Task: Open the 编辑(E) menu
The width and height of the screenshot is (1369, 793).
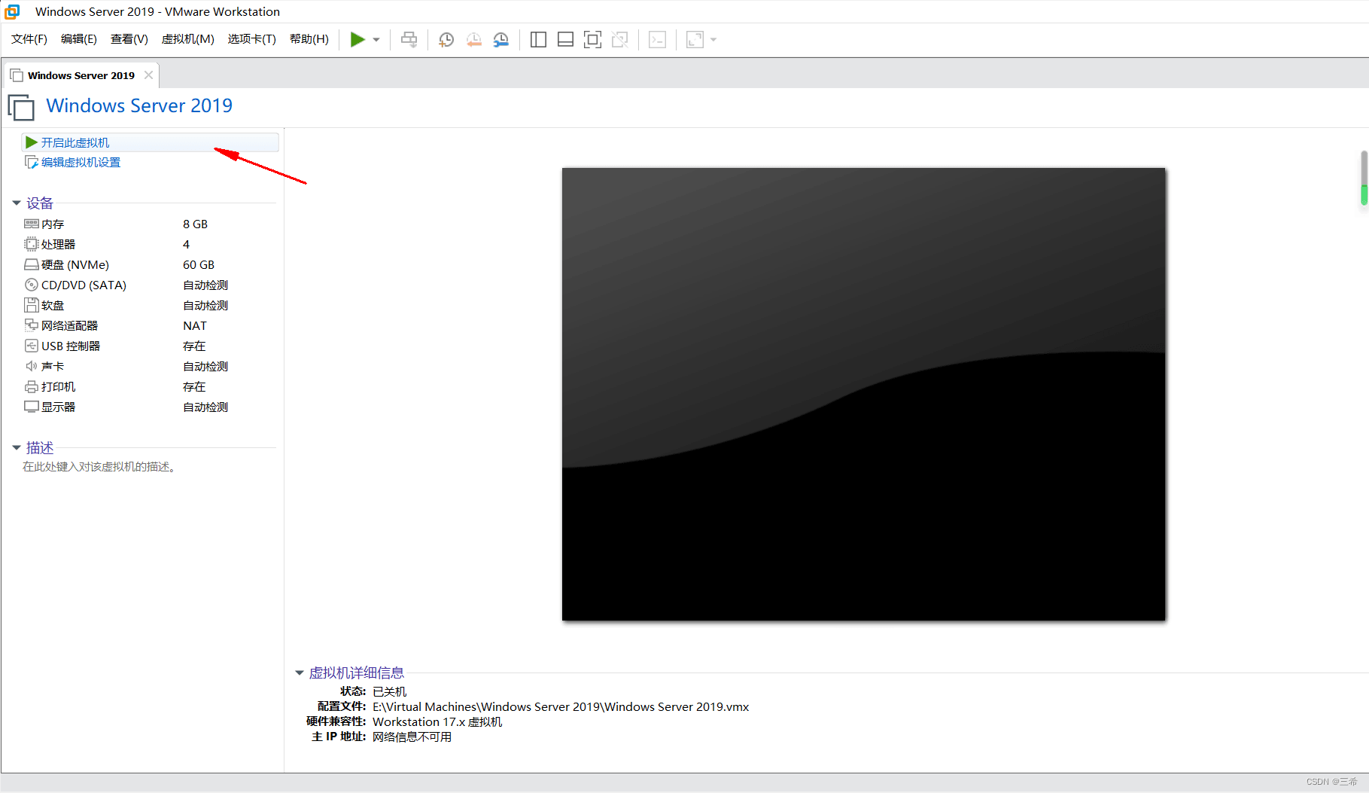Action: 79,39
